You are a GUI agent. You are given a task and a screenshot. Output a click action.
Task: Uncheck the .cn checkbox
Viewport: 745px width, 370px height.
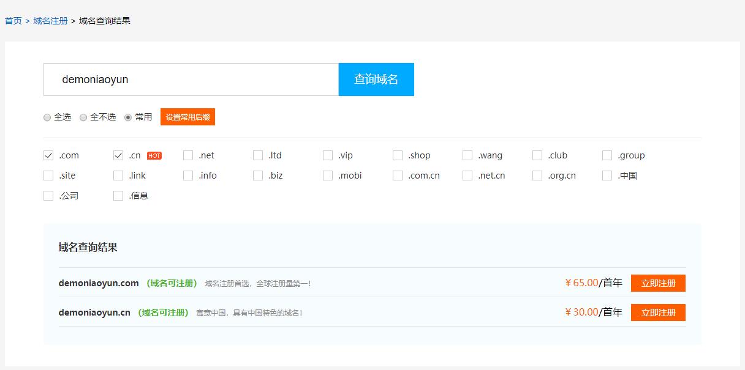pyautogui.click(x=118, y=155)
